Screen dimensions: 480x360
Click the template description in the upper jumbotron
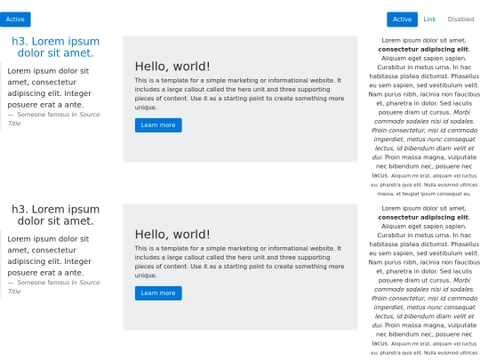[239, 93]
